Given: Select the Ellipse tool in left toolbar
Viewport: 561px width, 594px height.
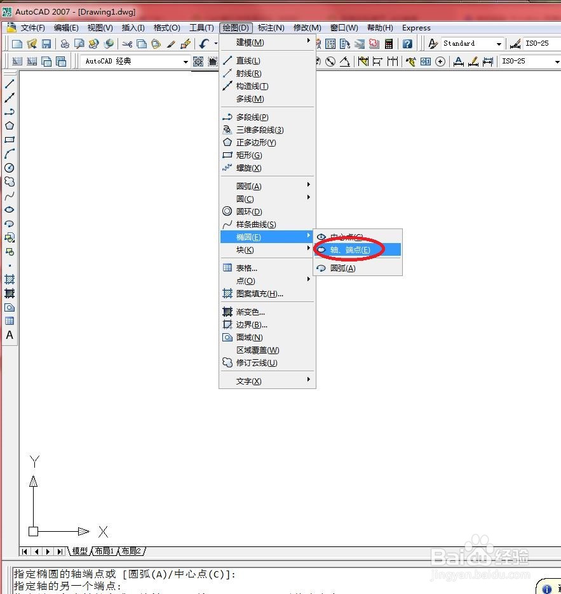Looking at the screenshot, I should point(10,209).
